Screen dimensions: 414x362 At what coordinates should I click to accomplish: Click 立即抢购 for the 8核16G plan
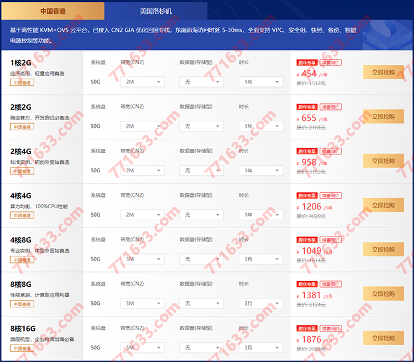(383, 338)
